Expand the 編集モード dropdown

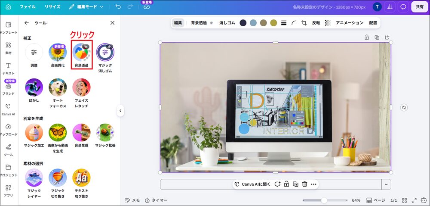click(x=86, y=7)
